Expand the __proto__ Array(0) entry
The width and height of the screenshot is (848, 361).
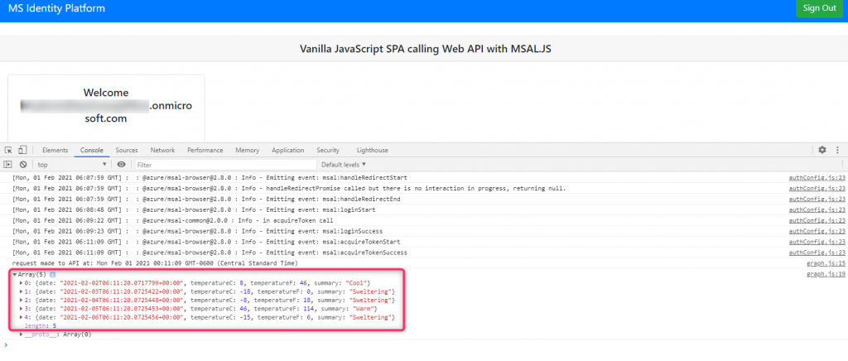[22, 335]
